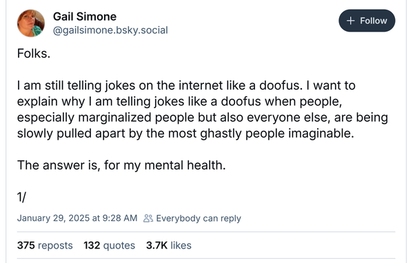This screenshot has width=415, height=263.
Task: Click the plus icon inside Follow button
Action: click(350, 21)
